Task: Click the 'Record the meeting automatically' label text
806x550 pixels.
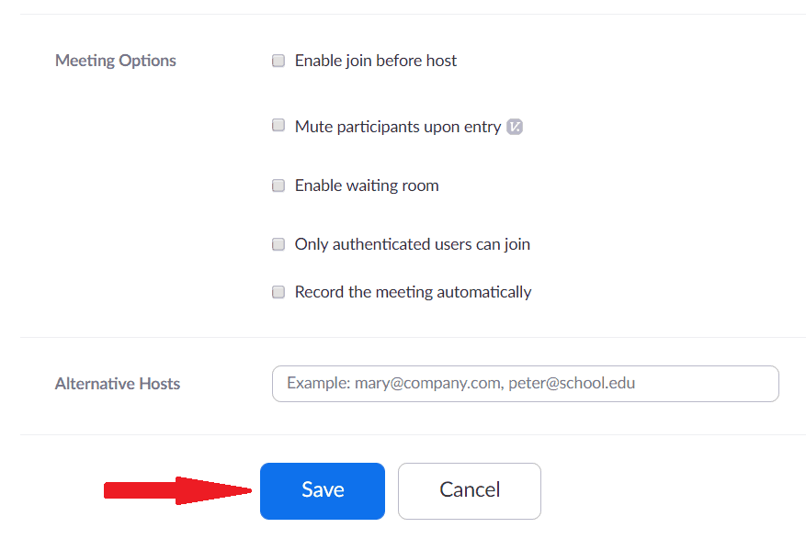Action: tap(413, 292)
